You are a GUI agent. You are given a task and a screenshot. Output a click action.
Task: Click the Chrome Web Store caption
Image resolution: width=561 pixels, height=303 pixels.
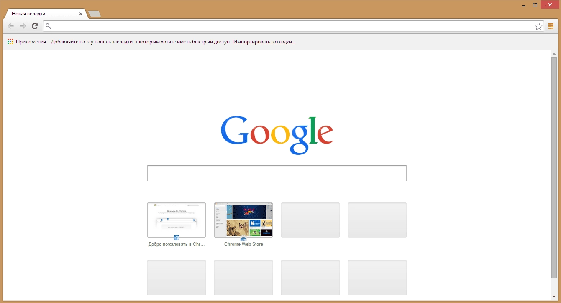pos(243,244)
